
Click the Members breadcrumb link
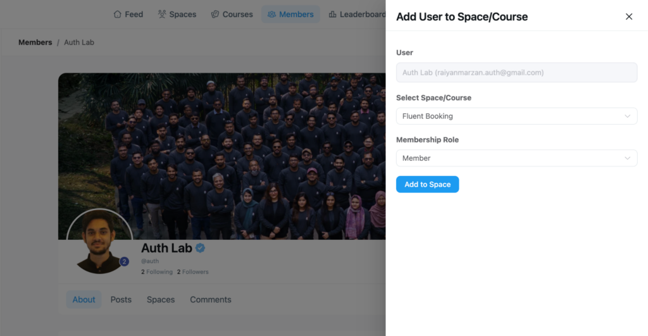click(35, 42)
